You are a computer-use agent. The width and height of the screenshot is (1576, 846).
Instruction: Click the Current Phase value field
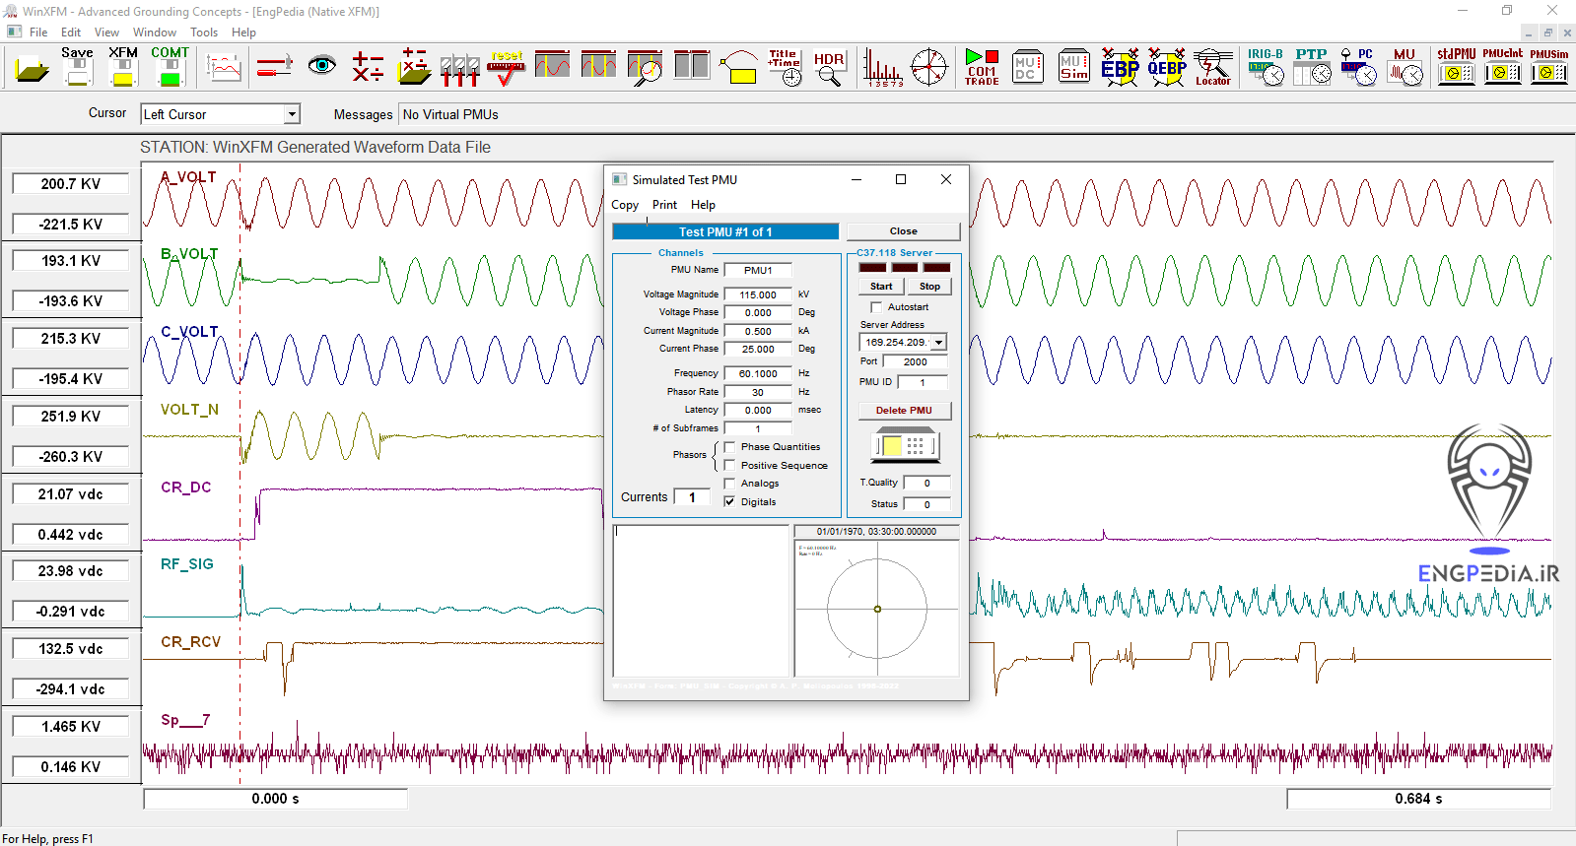[x=758, y=349]
